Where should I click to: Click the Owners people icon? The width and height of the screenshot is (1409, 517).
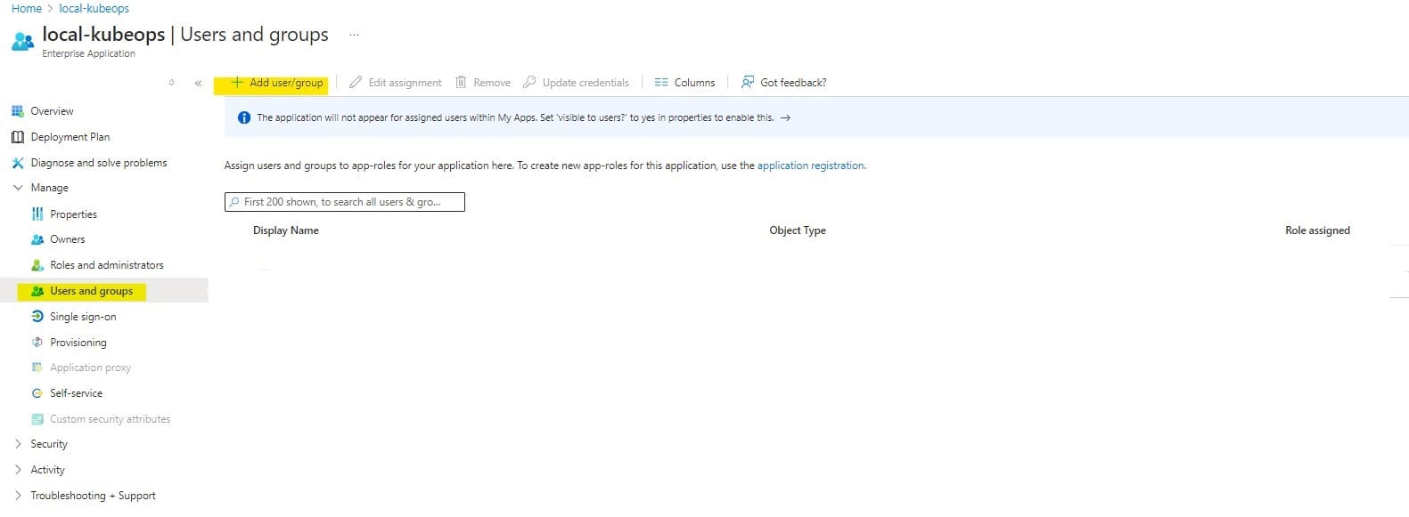(37, 239)
